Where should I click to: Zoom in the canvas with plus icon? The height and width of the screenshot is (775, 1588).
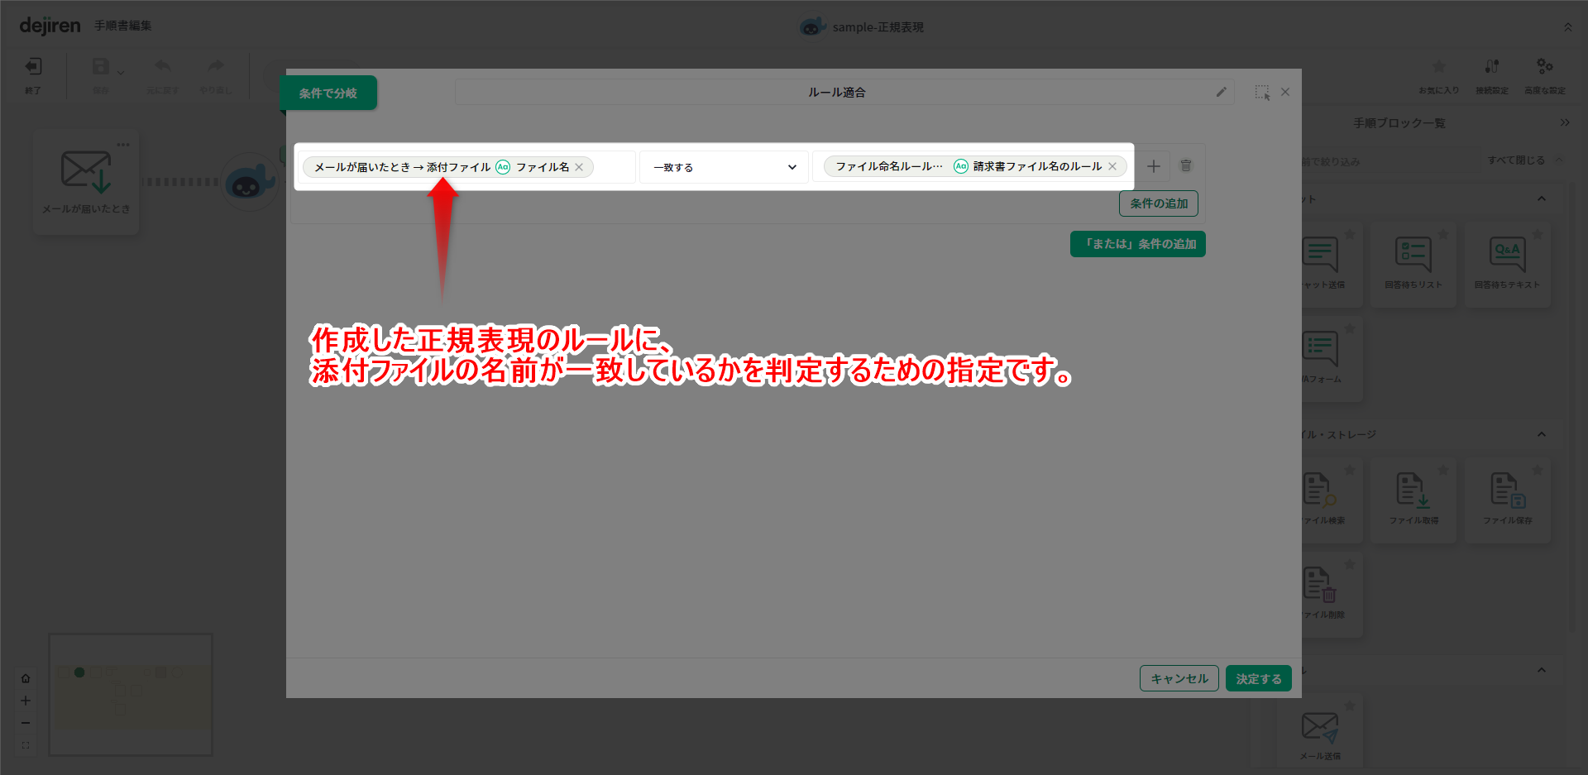pos(26,701)
